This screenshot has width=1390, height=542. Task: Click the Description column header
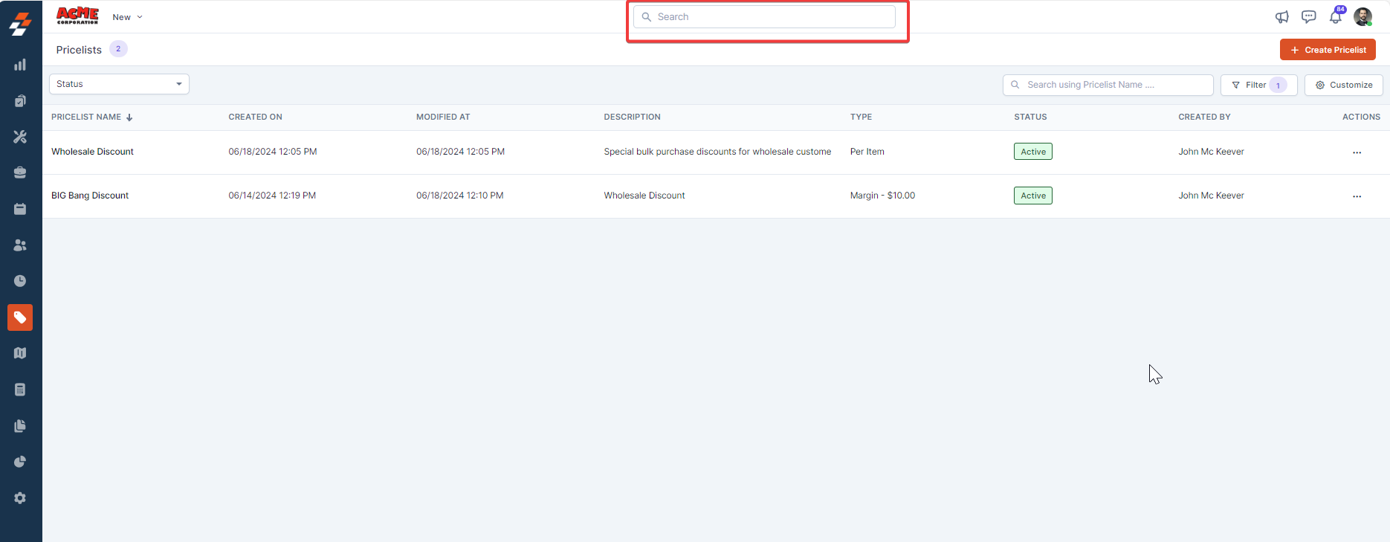point(633,117)
